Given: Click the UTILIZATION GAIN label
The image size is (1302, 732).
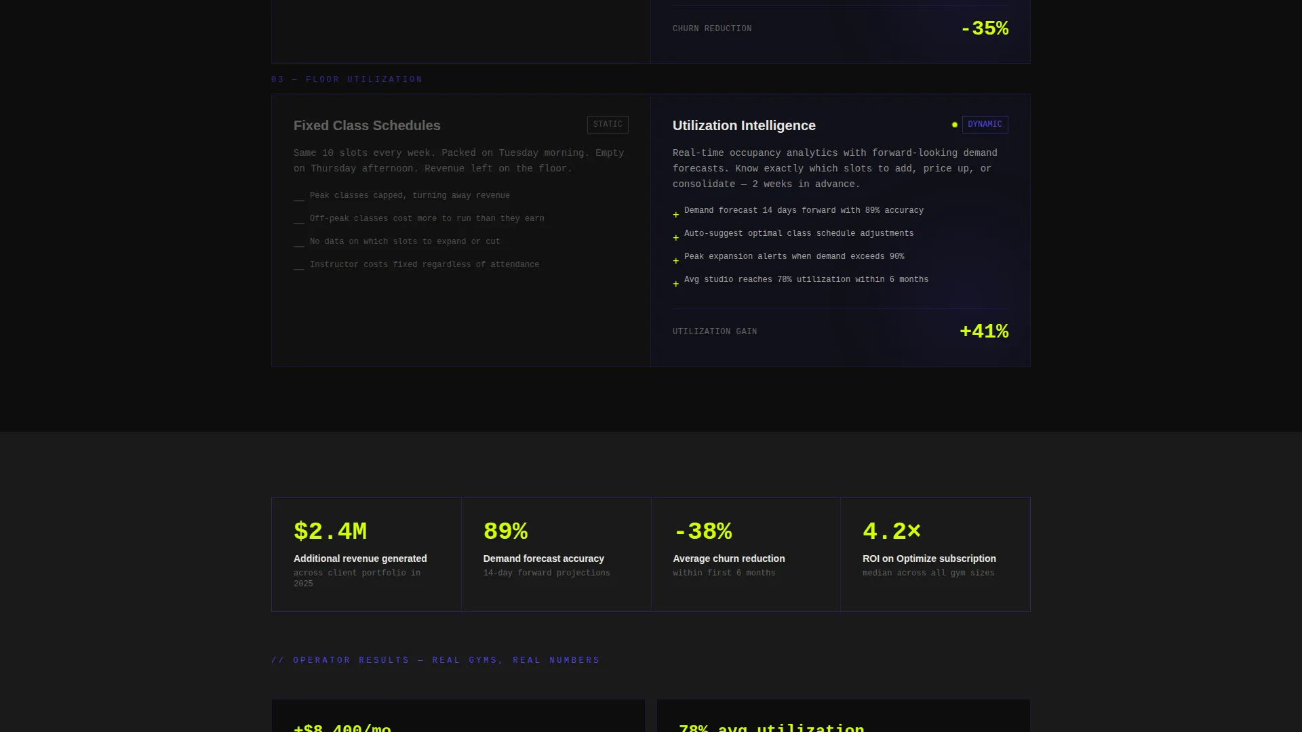Looking at the screenshot, I should tap(715, 331).
